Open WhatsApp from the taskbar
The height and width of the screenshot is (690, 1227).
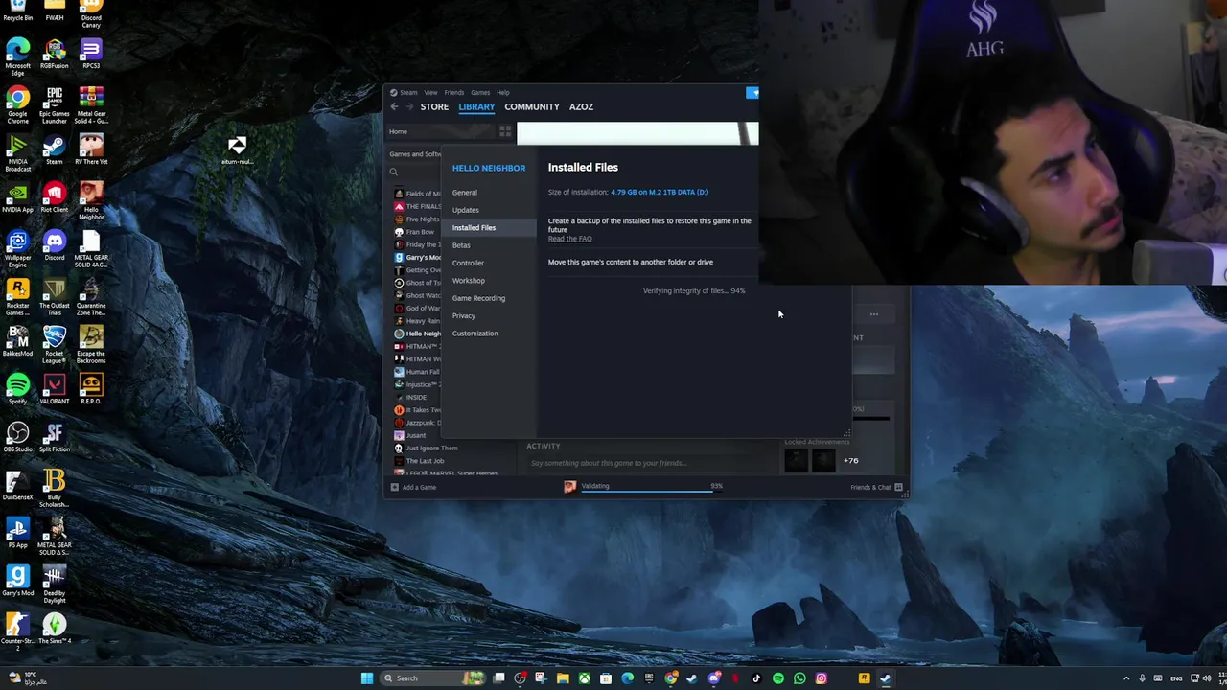point(799,678)
